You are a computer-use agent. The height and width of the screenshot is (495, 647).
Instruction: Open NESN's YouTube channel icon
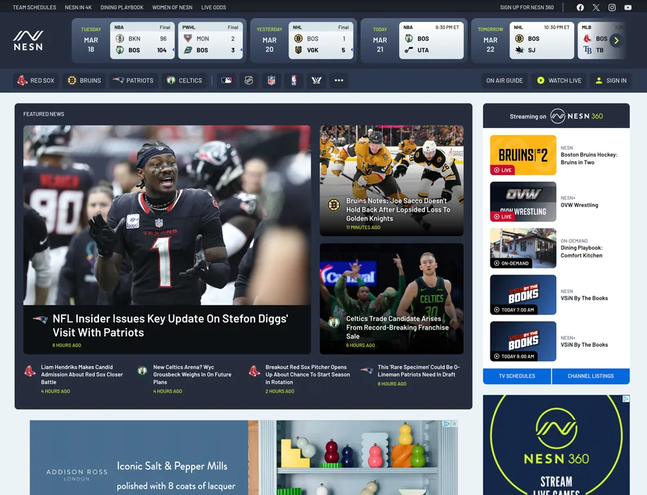[628, 8]
